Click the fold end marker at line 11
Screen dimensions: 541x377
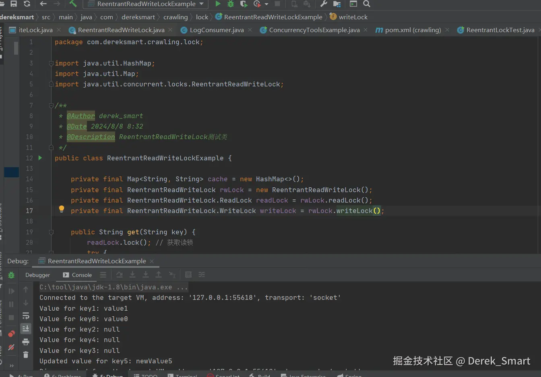[51, 148]
